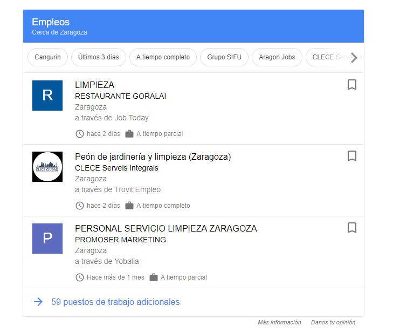
Task: Open Peón de jardinería y limpieza (Zaragoza) listing
Action: 153,157
